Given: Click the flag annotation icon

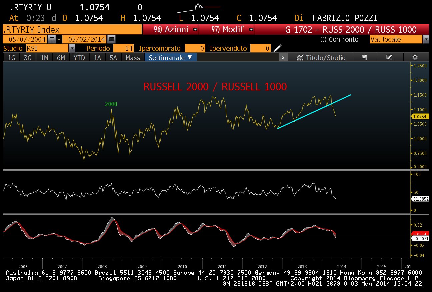Looking at the screenshot, I should tap(365, 57).
